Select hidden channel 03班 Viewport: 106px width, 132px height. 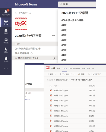click(64, 35)
